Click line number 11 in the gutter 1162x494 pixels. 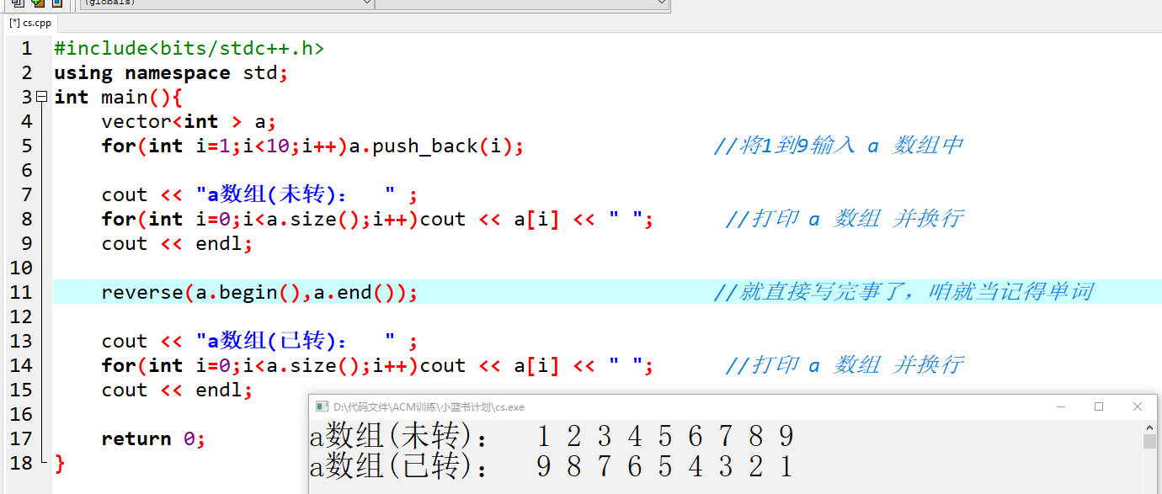coord(23,292)
